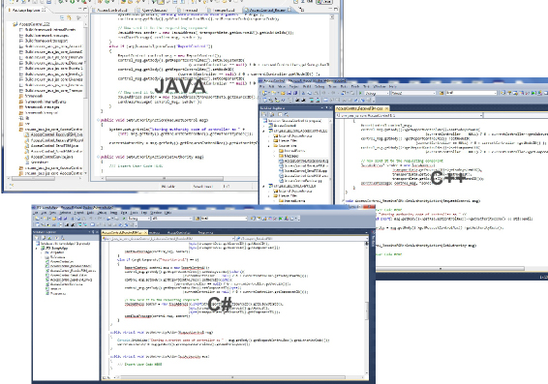Viewport: 548px width, 384px height.
Task: Open class navigation dropdown above C# editor
Action: [168, 239]
